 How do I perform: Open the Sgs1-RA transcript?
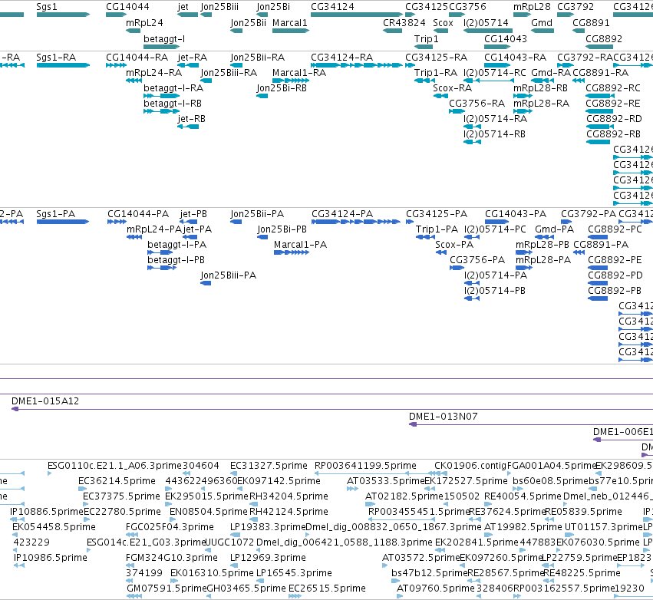tap(63, 65)
